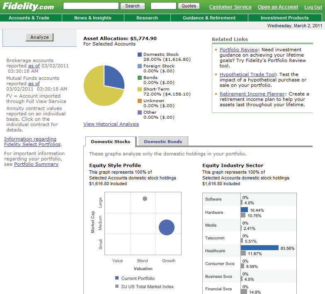Click the 'Software' sector row label
The height and width of the screenshot is (294, 325).
(x=213, y=199)
